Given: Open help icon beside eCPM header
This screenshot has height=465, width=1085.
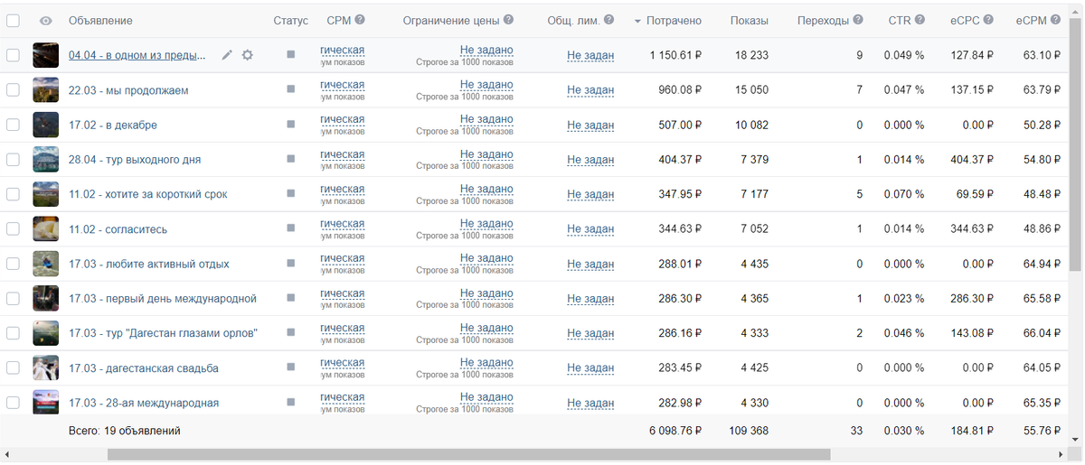Looking at the screenshot, I should click(x=1056, y=20).
